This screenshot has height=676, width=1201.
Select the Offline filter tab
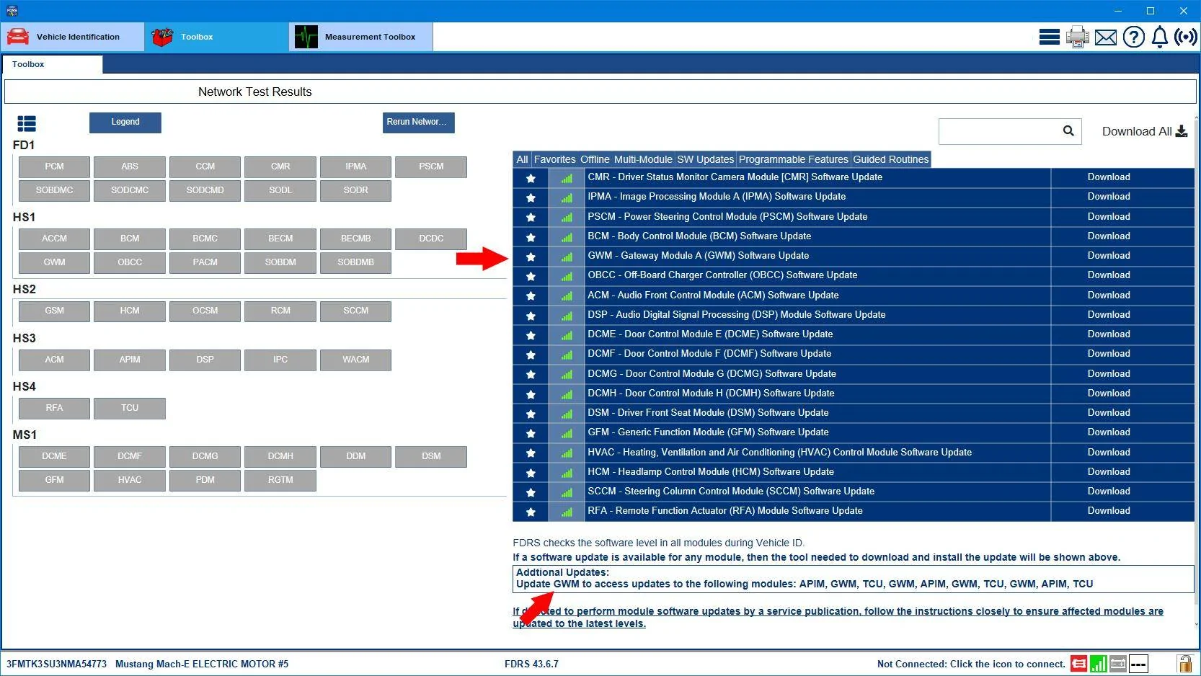pos(595,159)
